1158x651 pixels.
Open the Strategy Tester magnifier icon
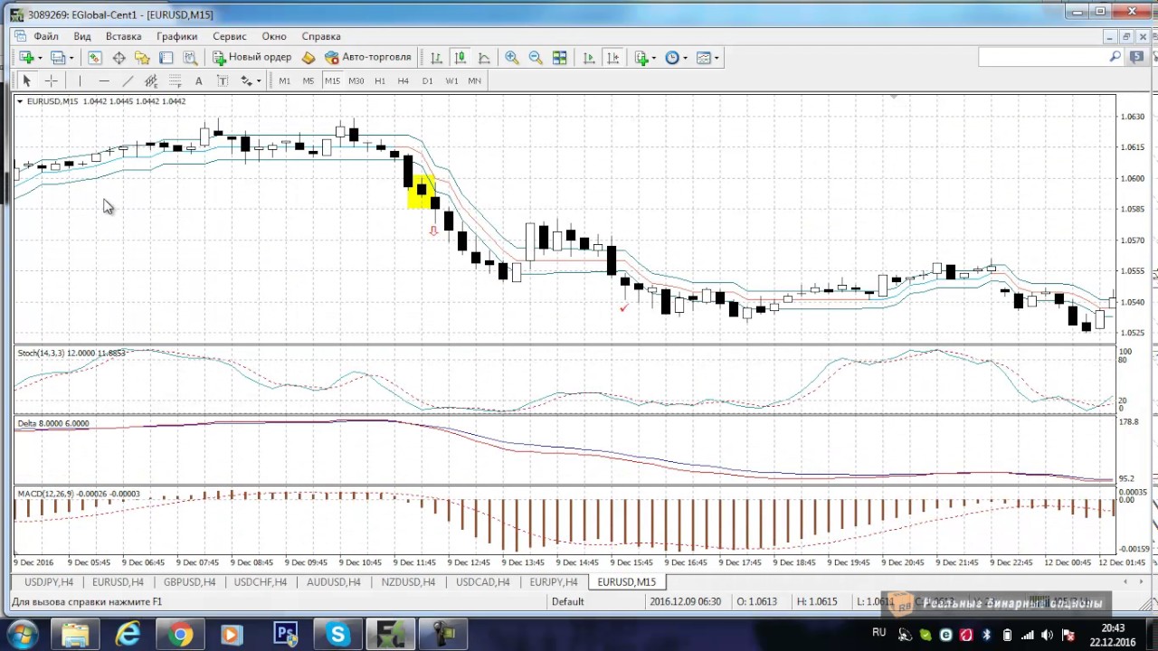tap(190, 57)
